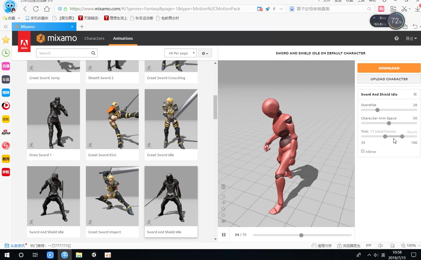
Task: Open the animation settings gear icon
Action: click(205, 53)
